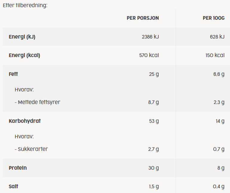Click the 30 g protein value

tap(154, 168)
